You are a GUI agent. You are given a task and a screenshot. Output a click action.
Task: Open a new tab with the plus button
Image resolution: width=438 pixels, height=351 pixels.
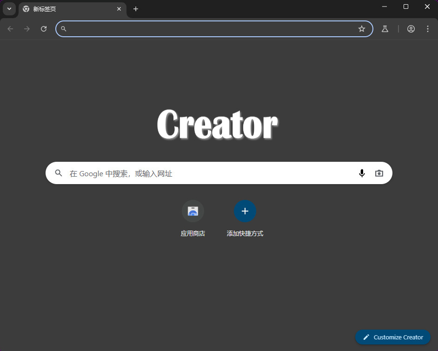136,9
